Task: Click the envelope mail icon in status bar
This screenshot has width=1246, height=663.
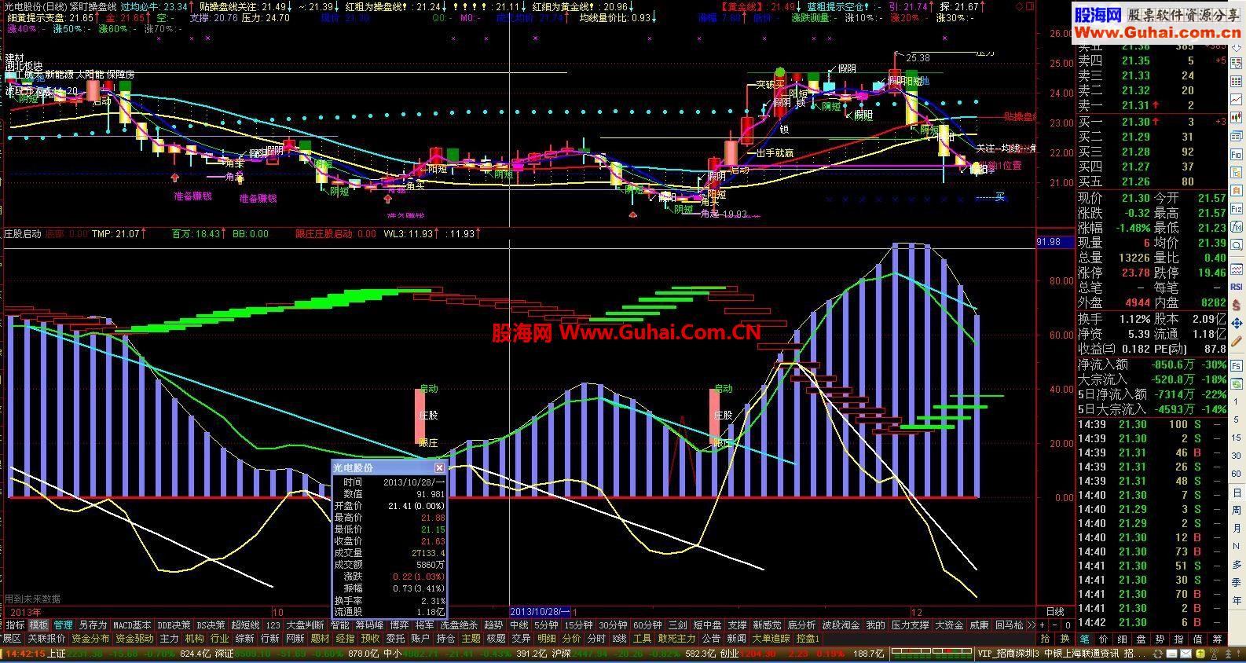Action: (x=1186, y=654)
